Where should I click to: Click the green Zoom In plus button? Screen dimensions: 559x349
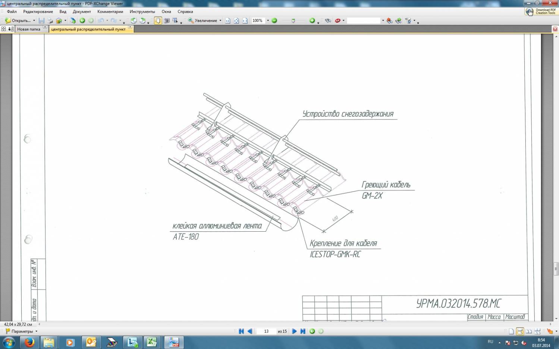click(312, 20)
